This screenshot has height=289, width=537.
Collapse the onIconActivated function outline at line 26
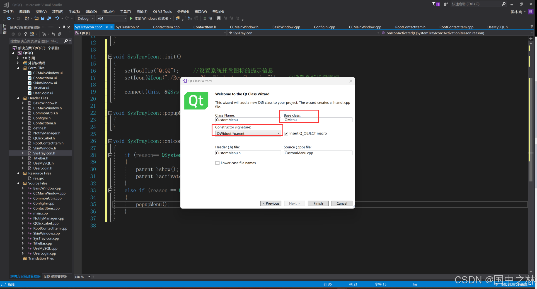tap(110, 141)
